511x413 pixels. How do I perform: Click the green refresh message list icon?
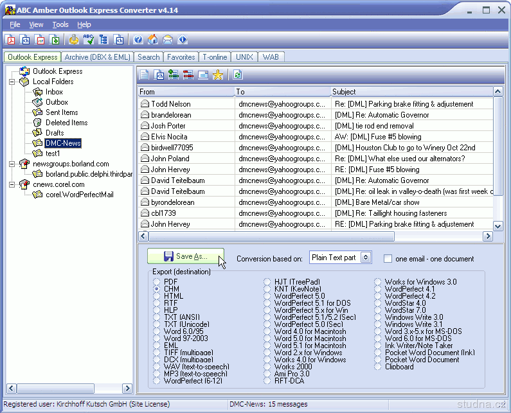click(x=237, y=75)
